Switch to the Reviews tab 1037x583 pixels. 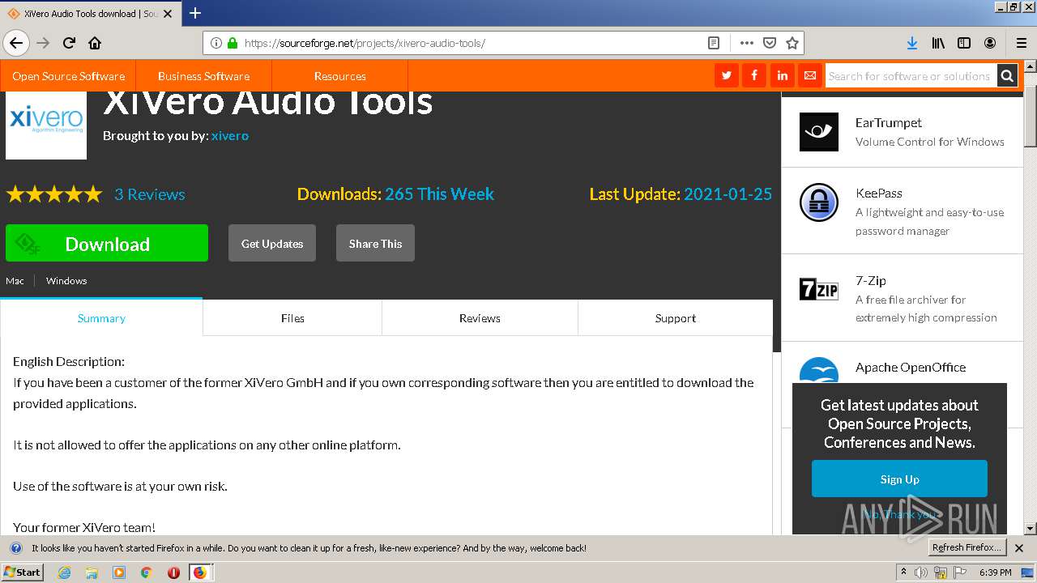(x=480, y=318)
